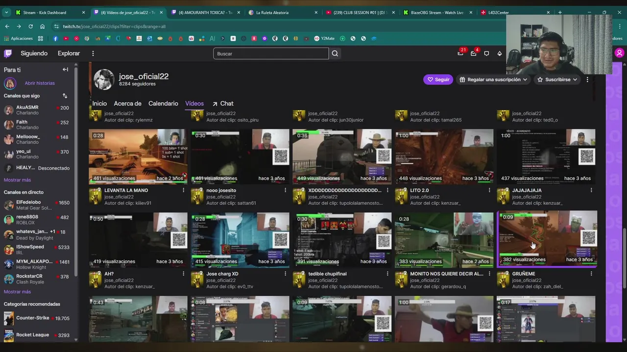Click in the Buscar search field

[x=270, y=53]
